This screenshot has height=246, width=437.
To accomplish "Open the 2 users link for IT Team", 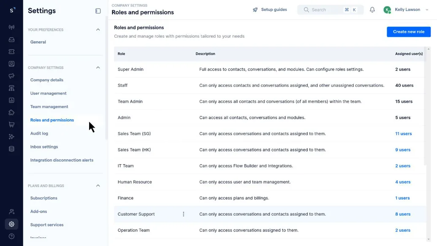I will pos(403,166).
